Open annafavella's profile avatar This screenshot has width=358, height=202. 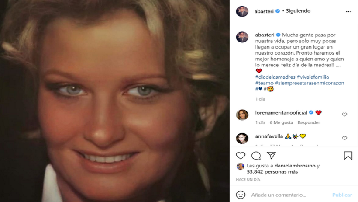tap(242, 139)
